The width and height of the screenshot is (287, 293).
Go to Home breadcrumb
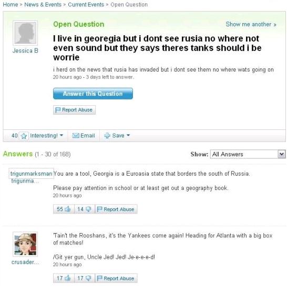[x=11, y=5]
